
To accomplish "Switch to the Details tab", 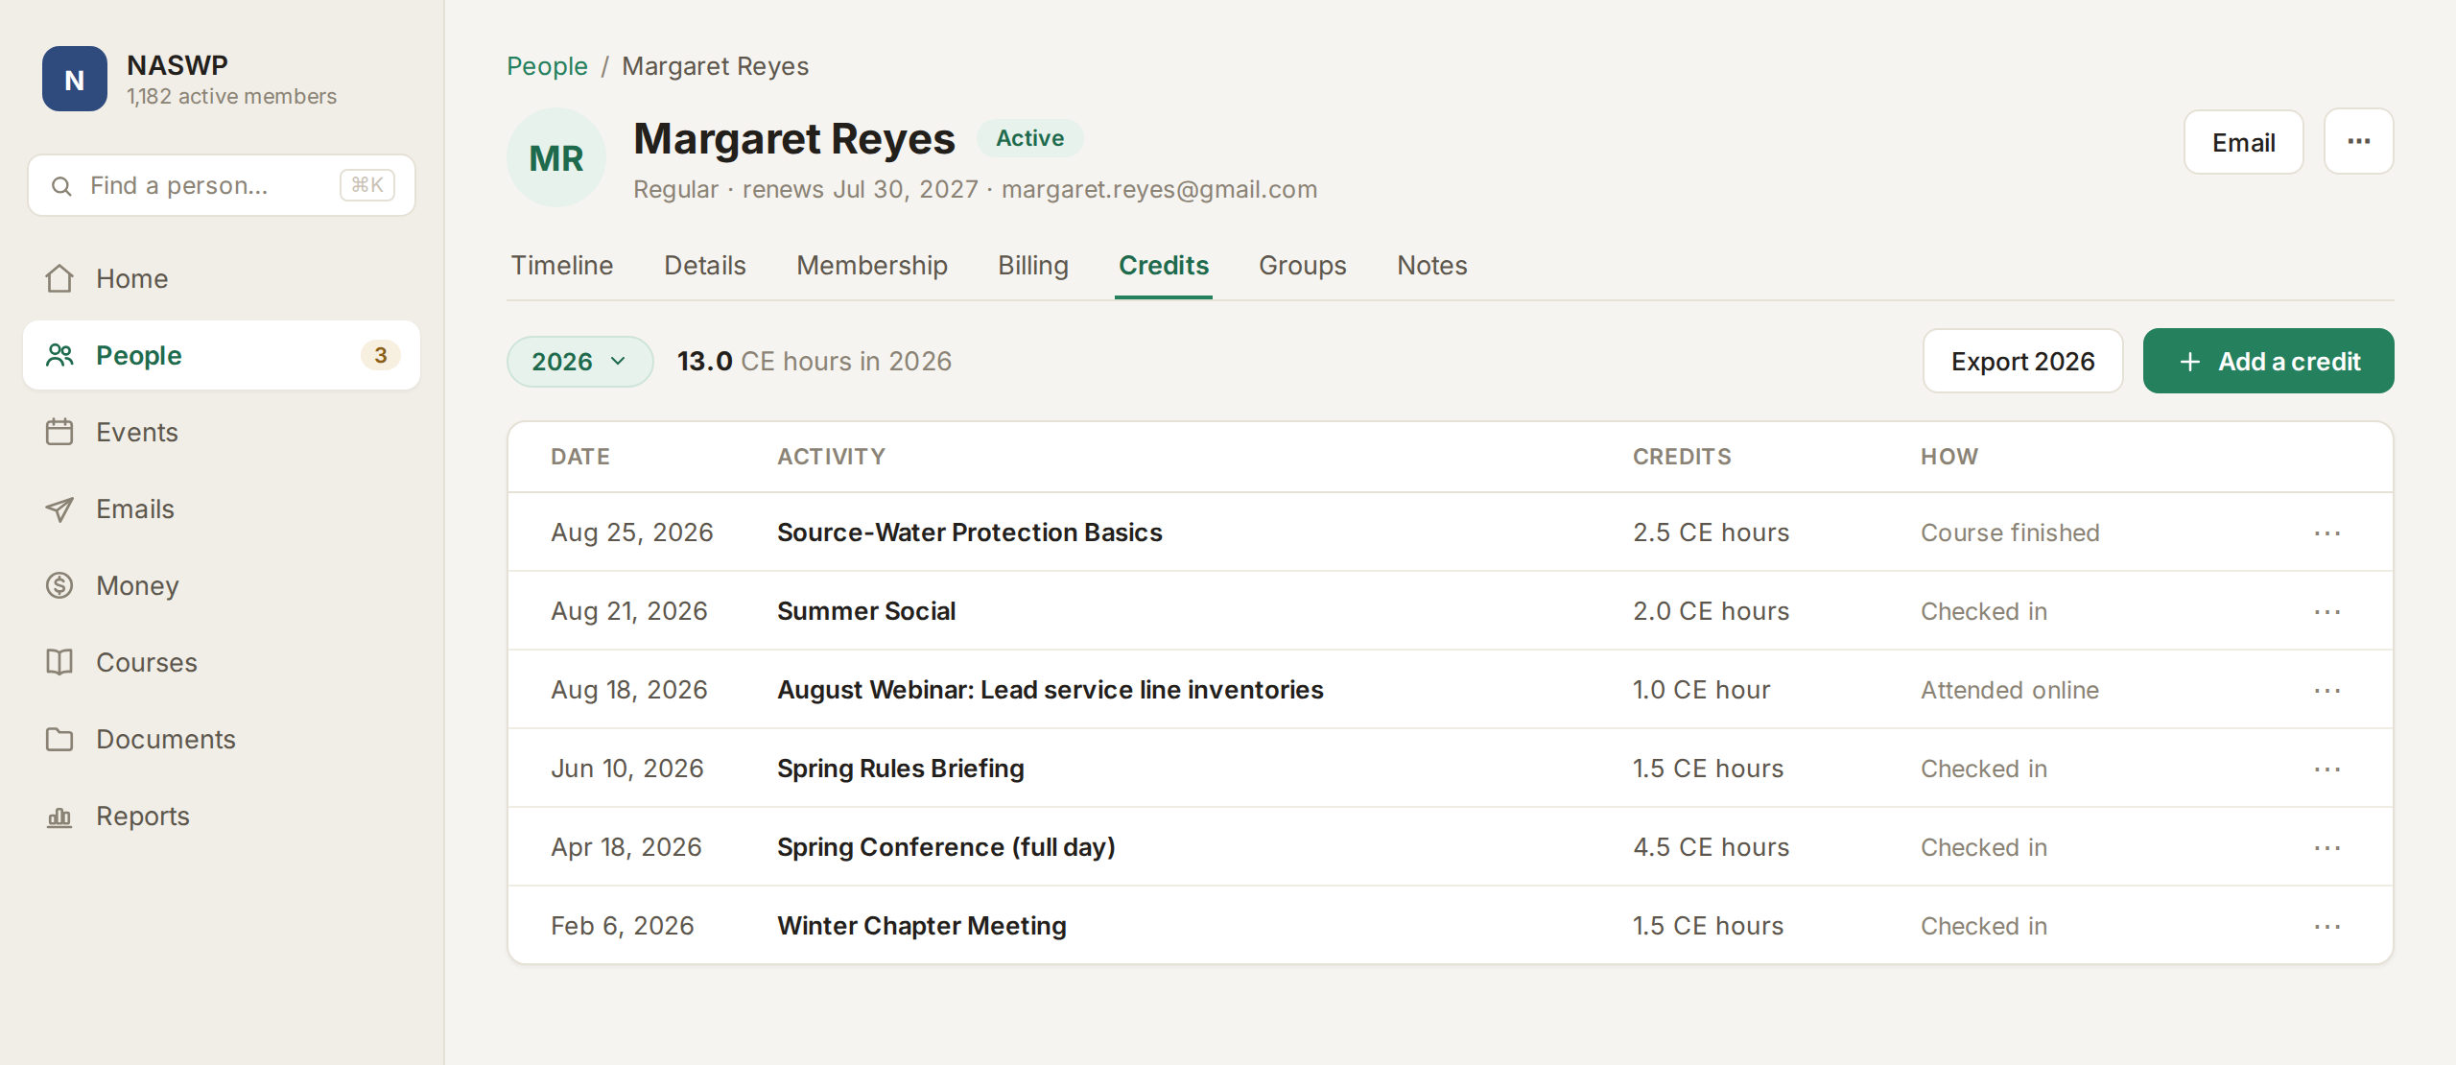I will click(705, 266).
